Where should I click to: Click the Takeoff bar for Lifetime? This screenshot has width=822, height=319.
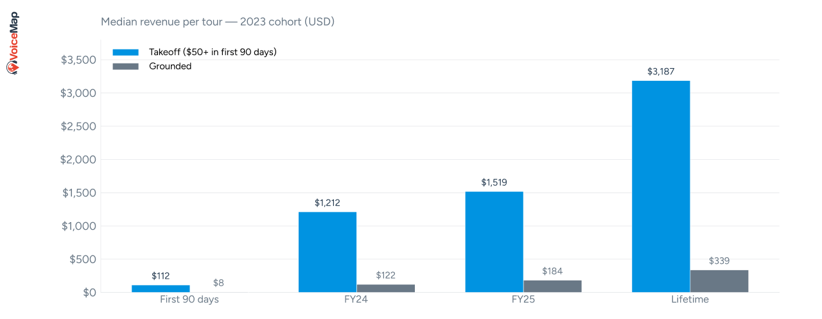click(661, 186)
